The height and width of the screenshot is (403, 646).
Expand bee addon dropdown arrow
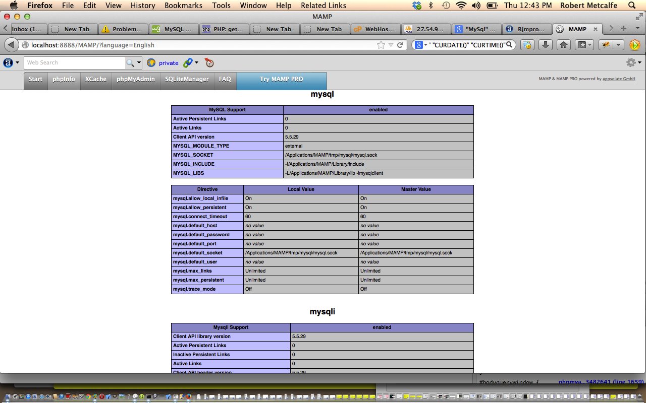618,45
